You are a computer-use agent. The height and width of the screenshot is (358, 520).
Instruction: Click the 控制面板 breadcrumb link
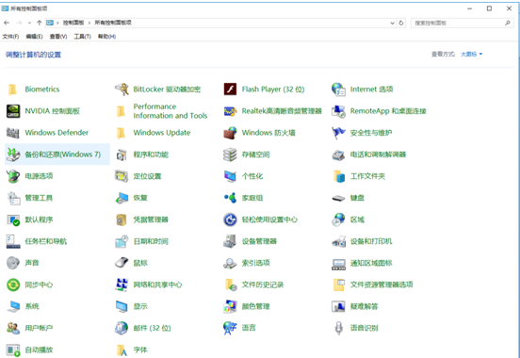coord(73,23)
